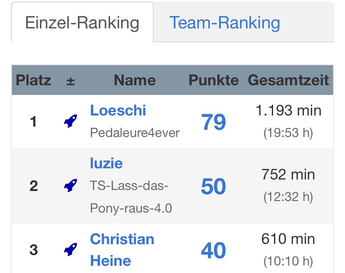
Task: Click the 752 min total time
Action: (289, 174)
